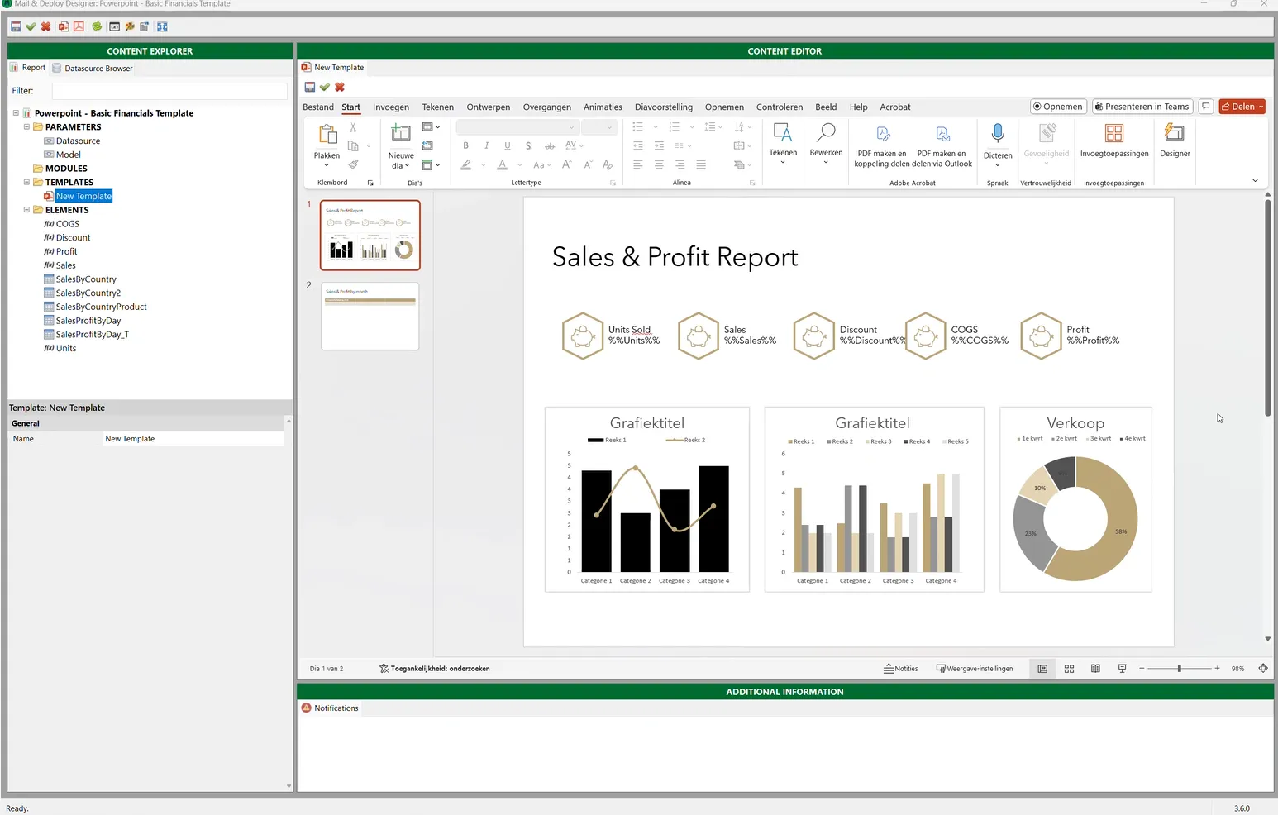1278x815 pixels.
Task: Set center text alignment in Alinea group
Action: point(659,164)
